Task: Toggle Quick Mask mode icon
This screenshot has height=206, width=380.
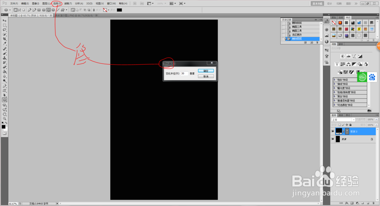Action: click(5, 133)
